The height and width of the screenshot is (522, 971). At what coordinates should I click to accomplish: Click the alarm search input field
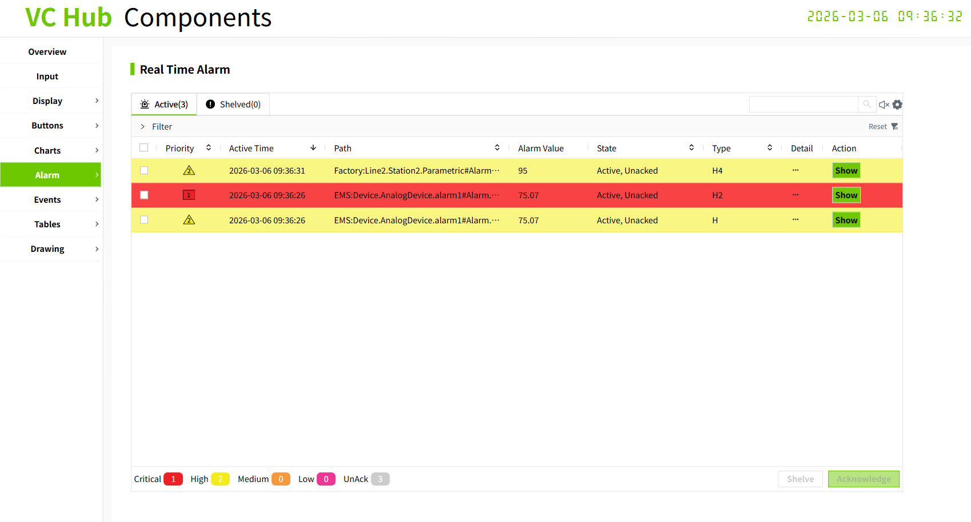(x=803, y=104)
